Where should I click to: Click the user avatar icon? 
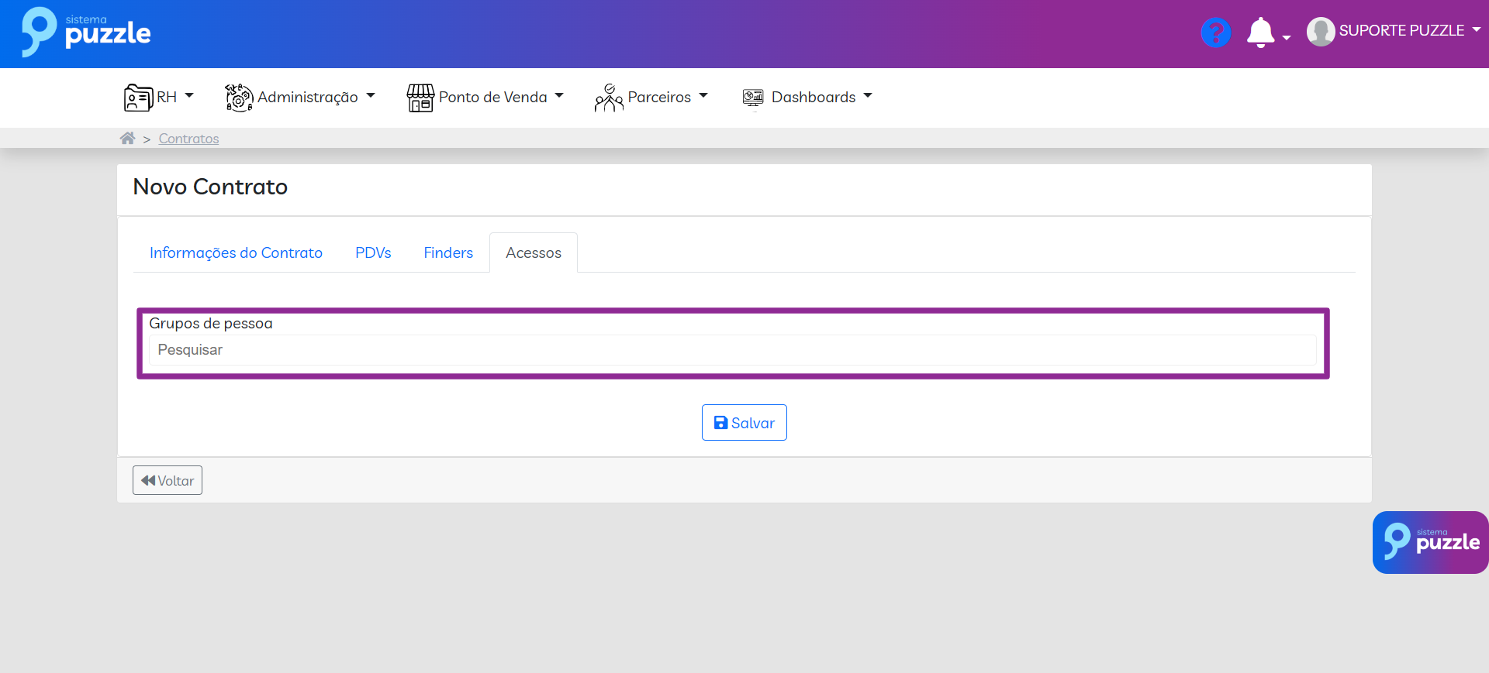[1320, 32]
